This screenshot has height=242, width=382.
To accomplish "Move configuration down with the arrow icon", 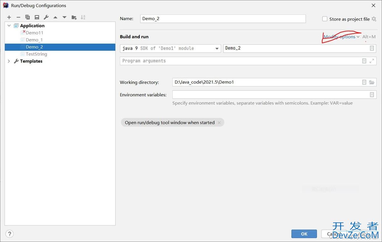I will pyautogui.click(x=65, y=17).
